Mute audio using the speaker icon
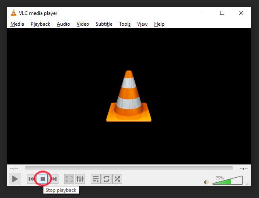This screenshot has height=198, width=259. pyautogui.click(x=206, y=182)
